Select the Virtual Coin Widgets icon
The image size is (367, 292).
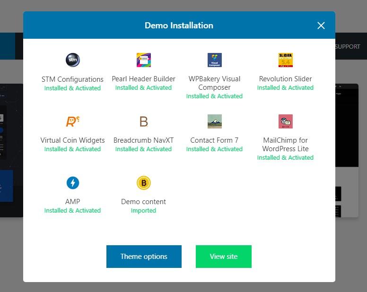(x=72, y=121)
